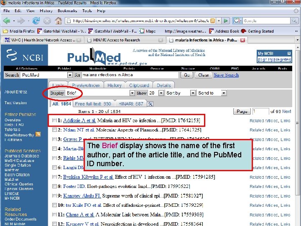This screenshot has width=301, height=226.
Task: Click Next page link
Action: click(287, 111)
